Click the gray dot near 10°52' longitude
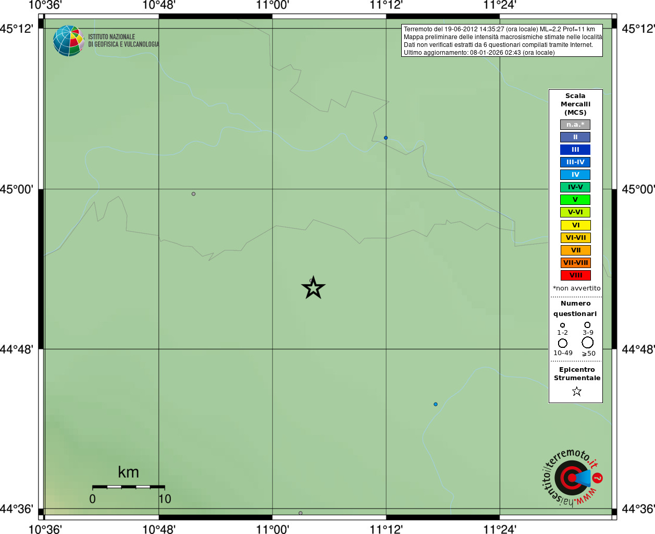Viewport: 655px width, 534px height. 193,194
